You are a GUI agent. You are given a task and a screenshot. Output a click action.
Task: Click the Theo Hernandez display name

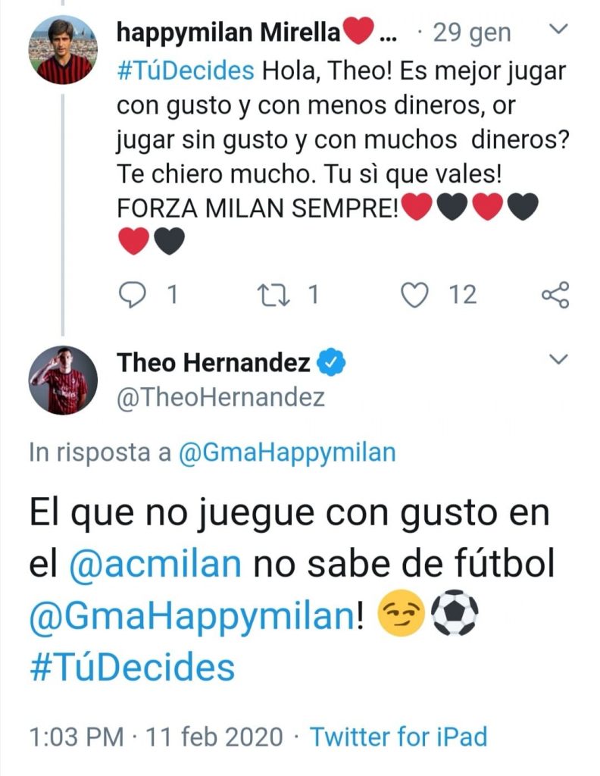click(213, 364)
